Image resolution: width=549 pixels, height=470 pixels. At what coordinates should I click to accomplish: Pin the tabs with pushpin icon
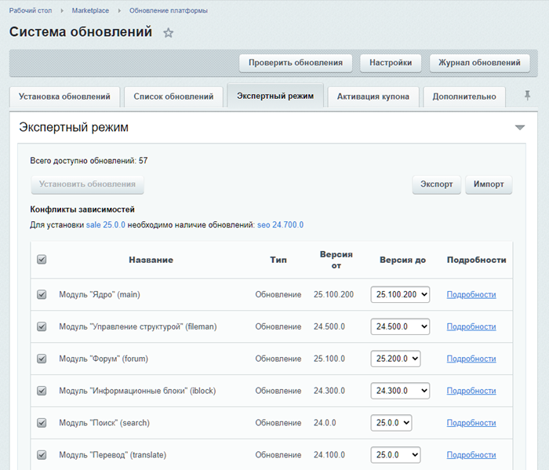pos(527,95)
